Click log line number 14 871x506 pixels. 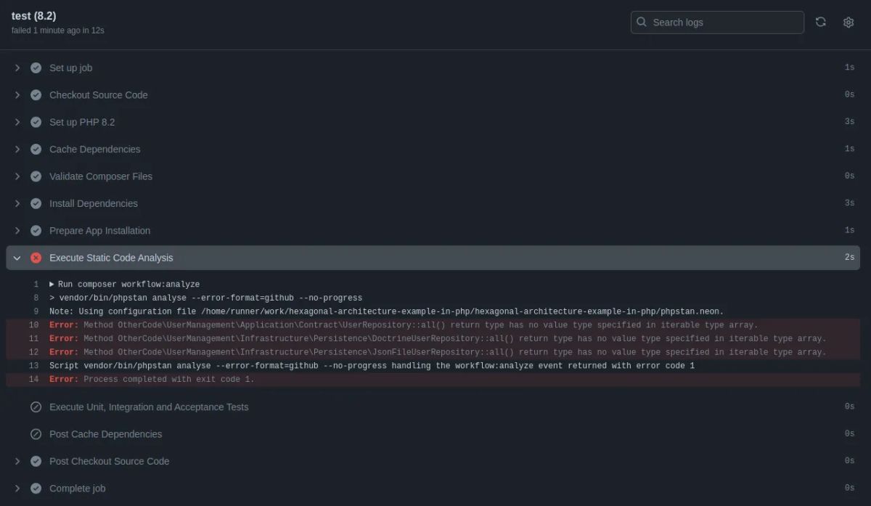[x=34, y=379]
